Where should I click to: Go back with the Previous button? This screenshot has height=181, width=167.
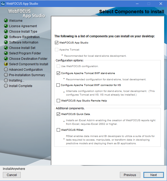pos(130,175)
